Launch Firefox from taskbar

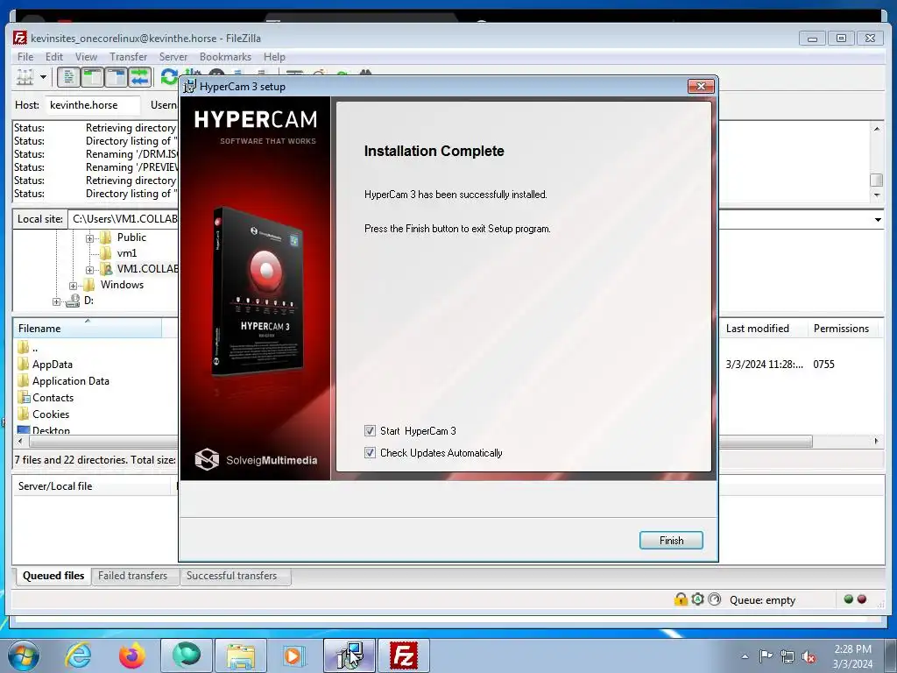click(132, 655)
